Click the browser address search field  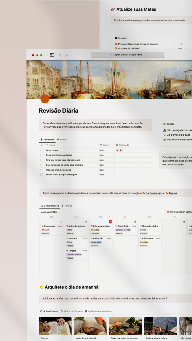point(127,55)
